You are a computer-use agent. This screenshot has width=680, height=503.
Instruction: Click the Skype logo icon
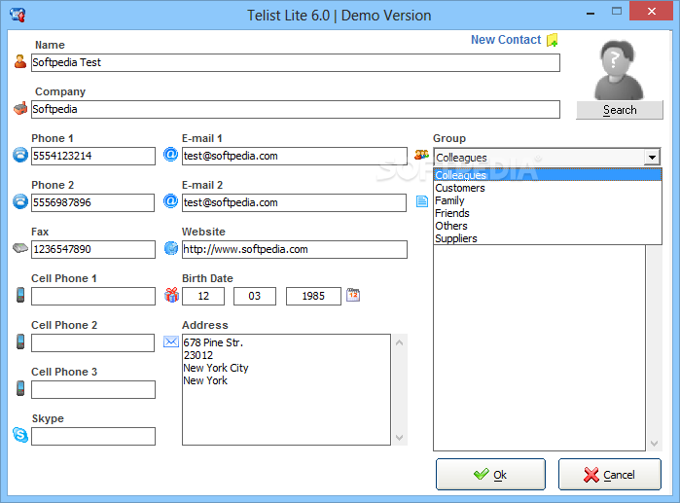[x=20, y=435]
